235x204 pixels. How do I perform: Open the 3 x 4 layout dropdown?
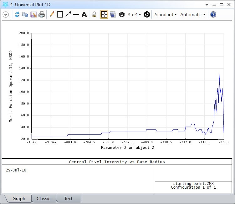(134, 15)
